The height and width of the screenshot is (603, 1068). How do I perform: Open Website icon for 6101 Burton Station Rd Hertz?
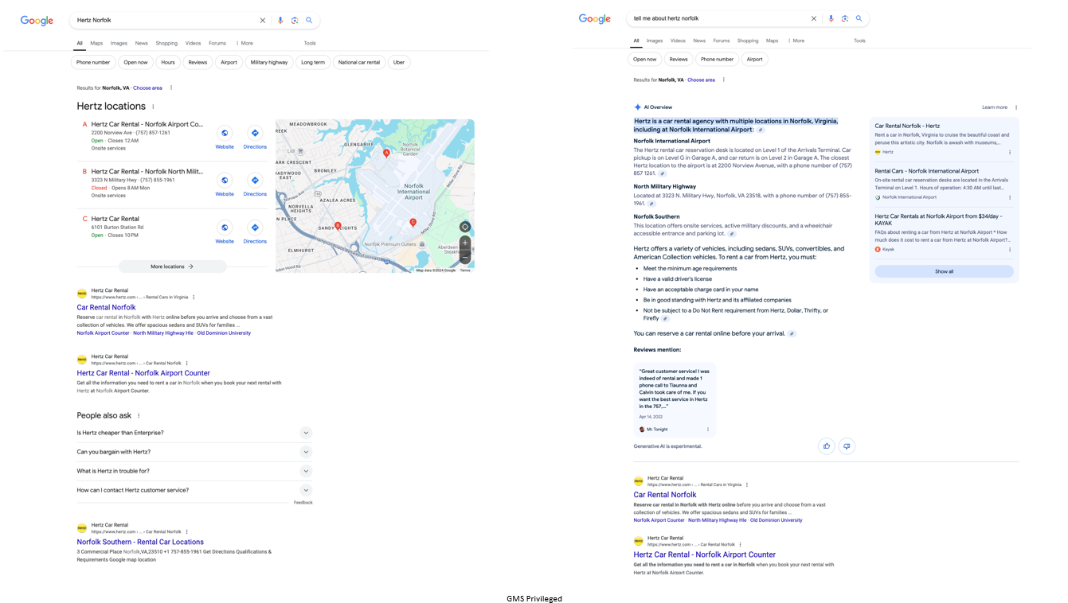225,228
